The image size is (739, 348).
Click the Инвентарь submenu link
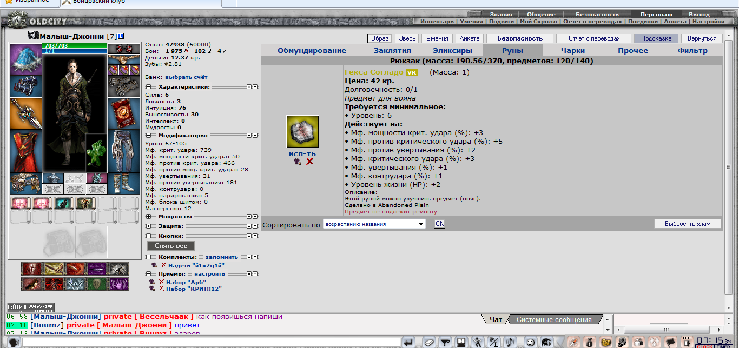tap(437, 22)
